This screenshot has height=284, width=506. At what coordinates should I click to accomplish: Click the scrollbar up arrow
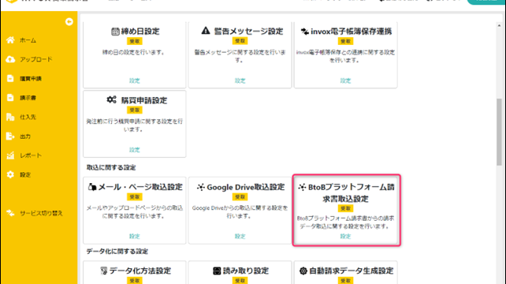point(499,25)
